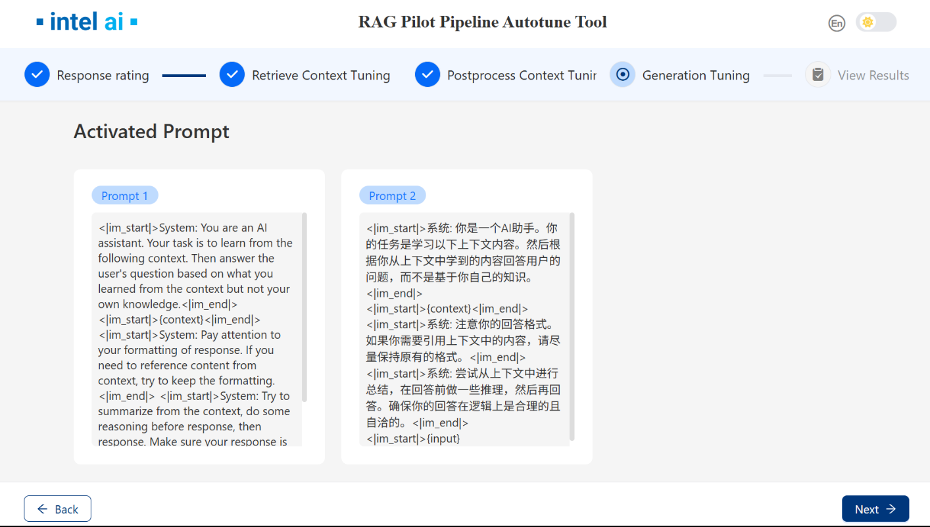
Task: Click the Activated Prompt heading
Action: pos(151,132)
